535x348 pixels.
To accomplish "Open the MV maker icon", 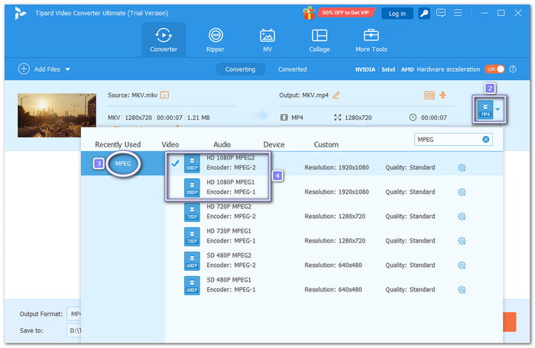I will [267, 40].
